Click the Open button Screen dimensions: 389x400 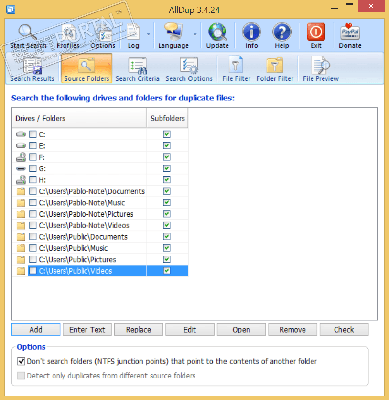click(x=241, y=330)
